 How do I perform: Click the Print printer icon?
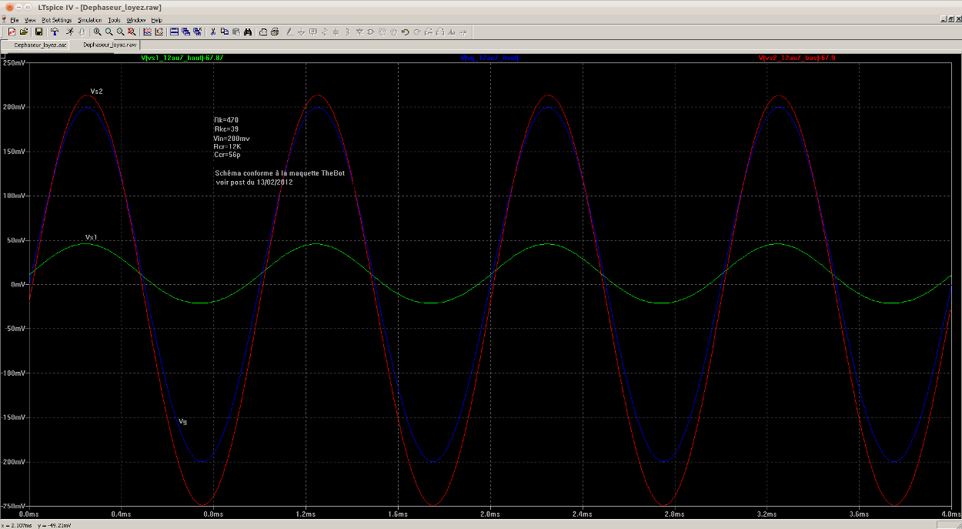click(x=275, y=32)
